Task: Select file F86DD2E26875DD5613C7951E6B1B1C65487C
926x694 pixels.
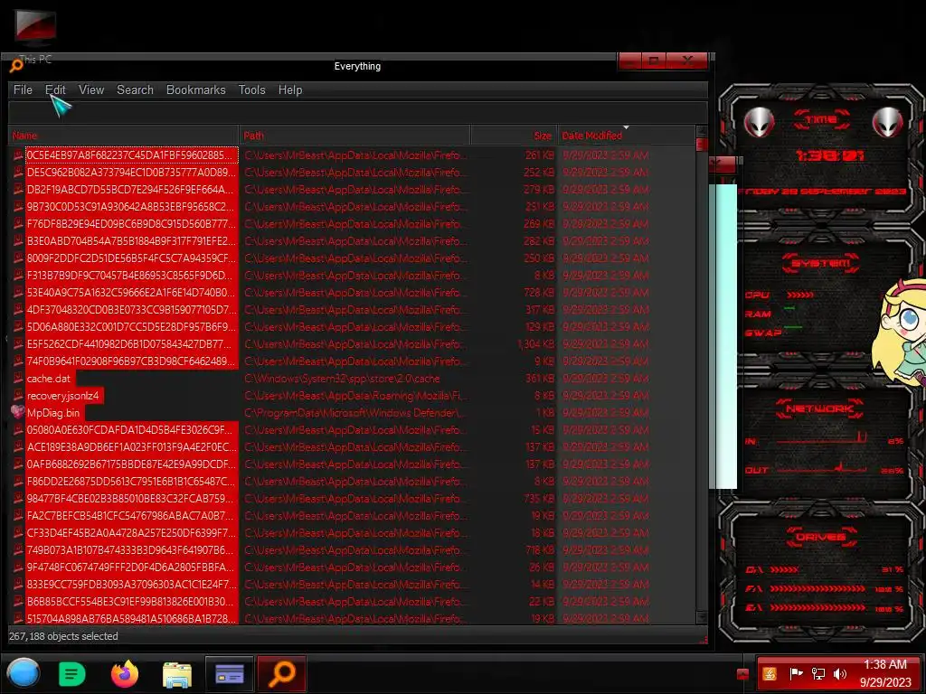Action: (131, 481)
